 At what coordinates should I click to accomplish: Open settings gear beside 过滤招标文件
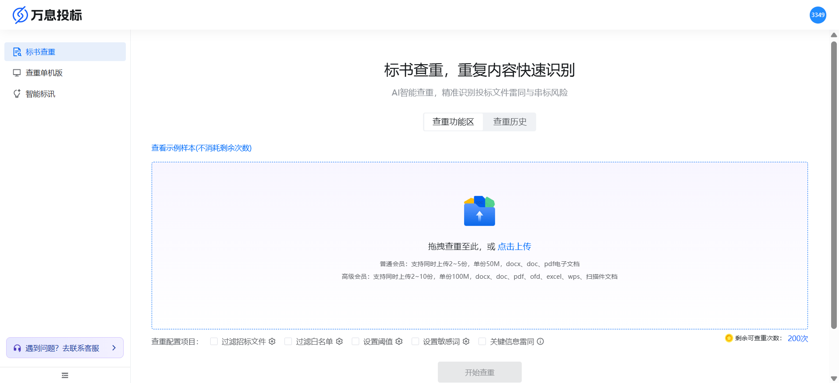click(272, 341)
